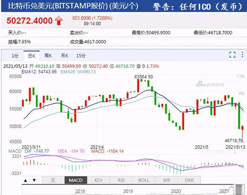Click the 最高价:50499.9000 value
247x195 pixels.
click(151, 33)
